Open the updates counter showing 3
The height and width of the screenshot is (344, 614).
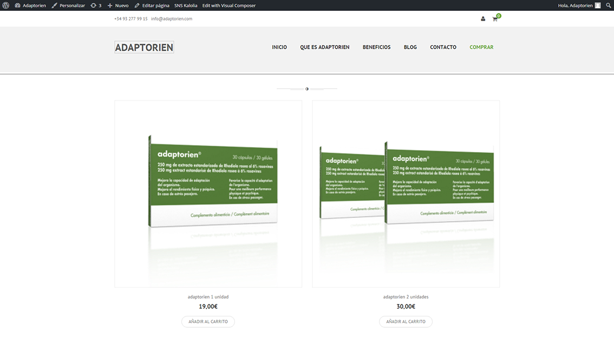[96, 5]
